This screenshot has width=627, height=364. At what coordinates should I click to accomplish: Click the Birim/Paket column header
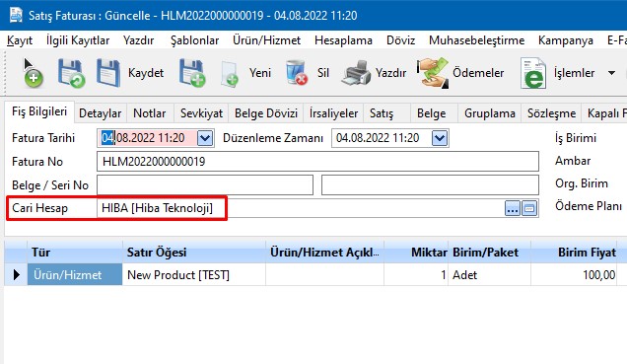tap(489, 253)
